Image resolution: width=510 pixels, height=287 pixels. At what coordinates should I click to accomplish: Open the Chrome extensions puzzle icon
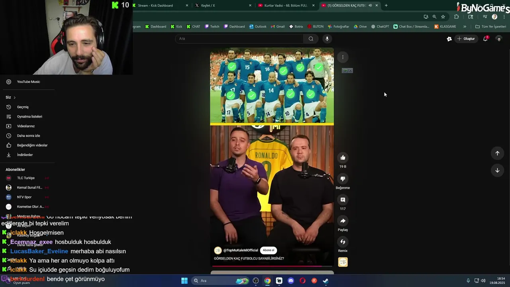456,17
